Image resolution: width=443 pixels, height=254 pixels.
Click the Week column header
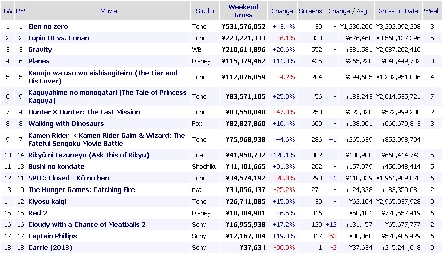coord(432,11)
